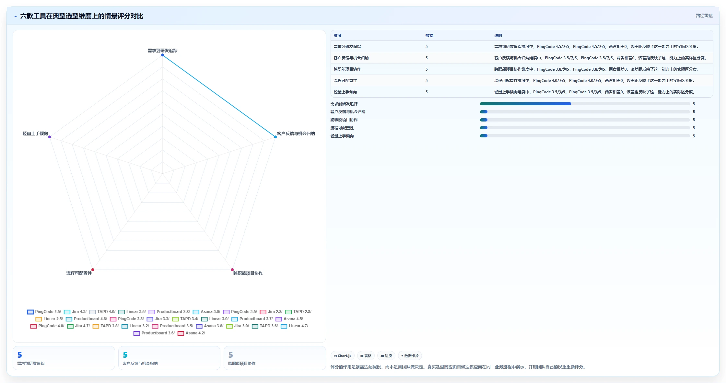Toggle the Linear 3.2/ legend entry
Screen dimensions: 726x383
click(x=135, y=326)
